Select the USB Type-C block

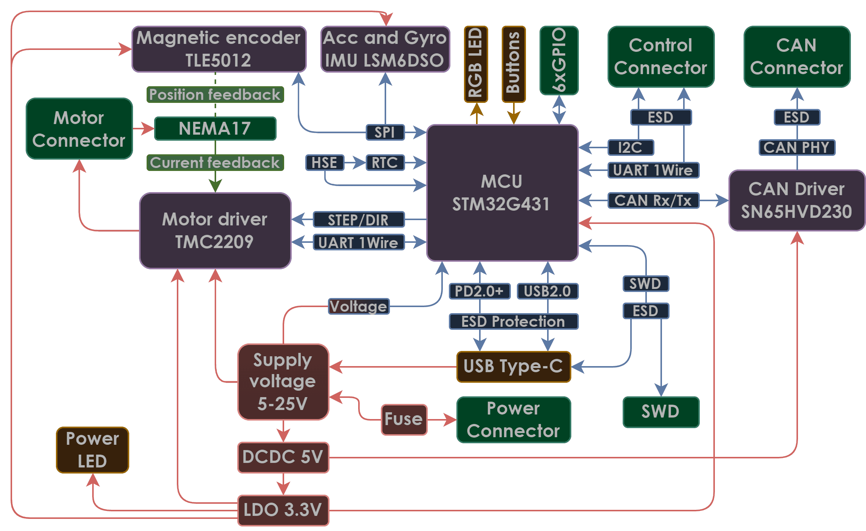click(x=514, y=367)
